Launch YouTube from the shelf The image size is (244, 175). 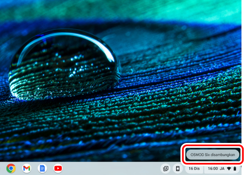pos(58,168)
